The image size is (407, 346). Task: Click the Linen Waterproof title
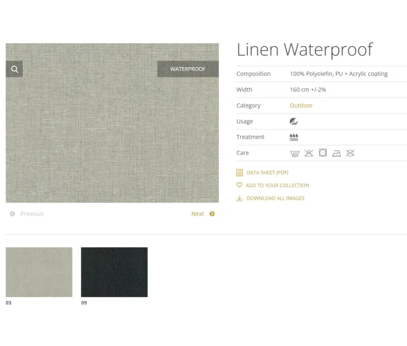coord(305,49)
